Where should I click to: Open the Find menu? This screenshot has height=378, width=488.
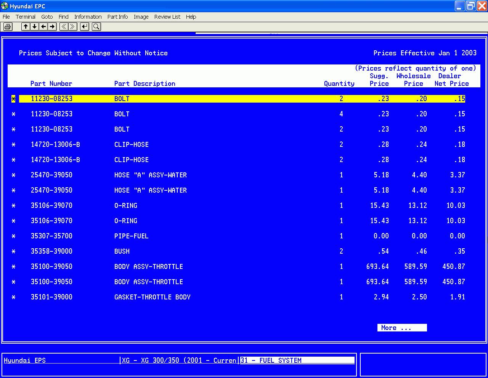point(64,17)
